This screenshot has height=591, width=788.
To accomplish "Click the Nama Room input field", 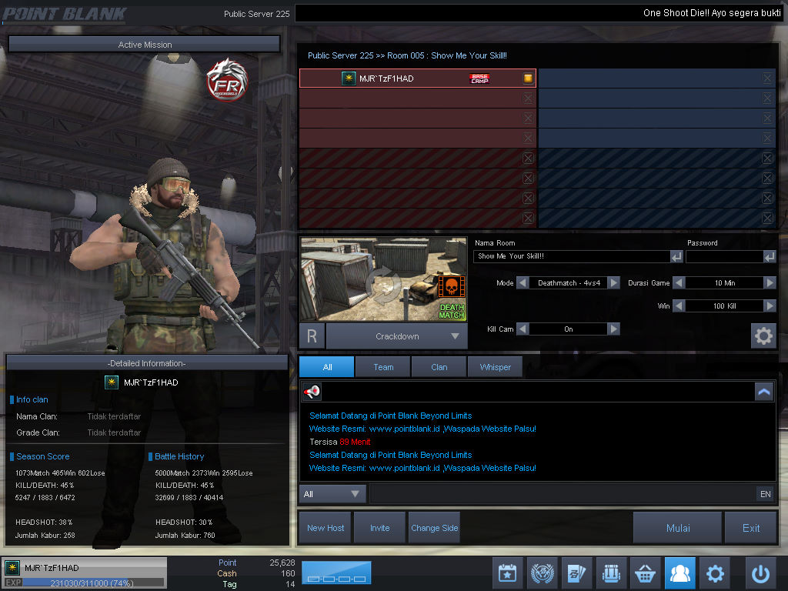I will tap(572, 256).
